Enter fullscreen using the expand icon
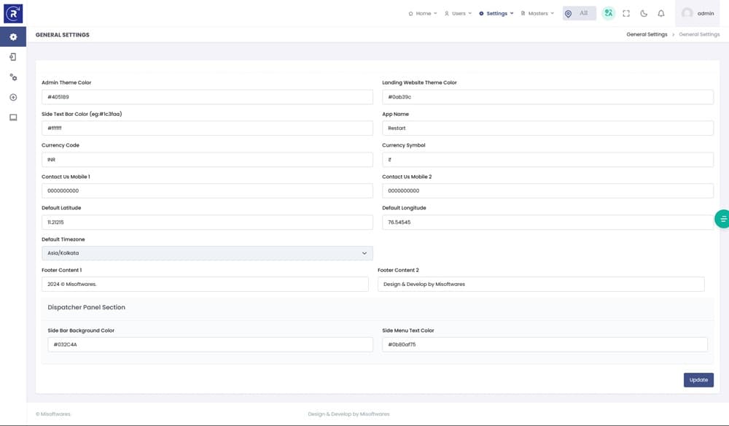 (x=626, y=13)
